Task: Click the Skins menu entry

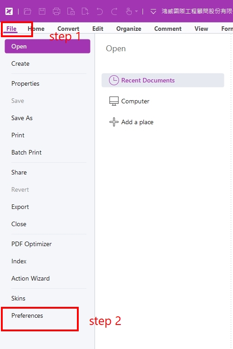Action: click(18, 298)
